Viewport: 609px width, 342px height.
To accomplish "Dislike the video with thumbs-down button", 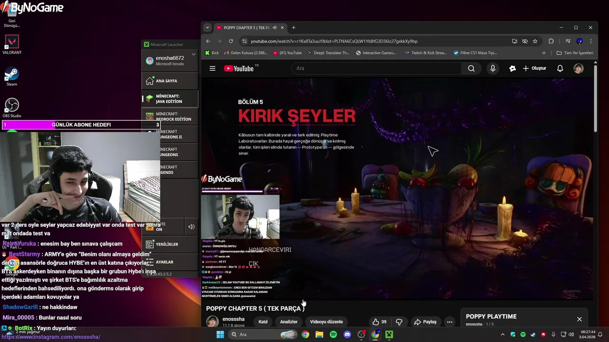I will click(x=399, y=322).
